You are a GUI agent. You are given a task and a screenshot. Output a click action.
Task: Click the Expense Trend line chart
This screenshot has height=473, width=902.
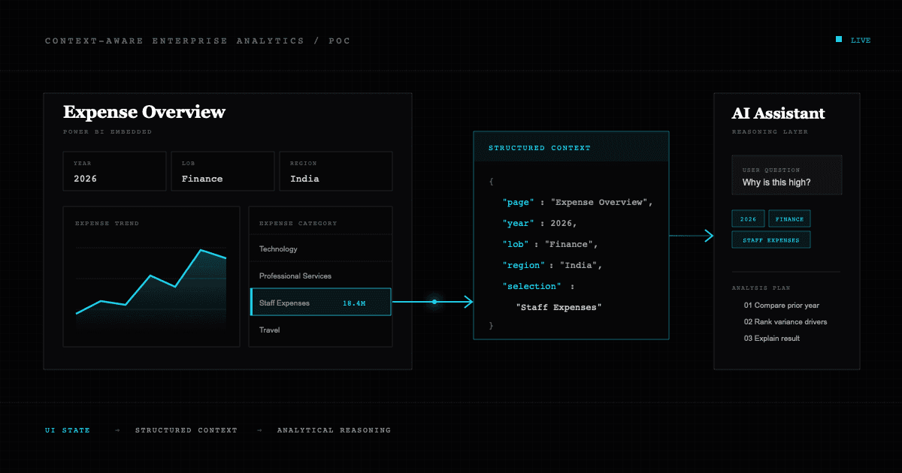[151, 282]
